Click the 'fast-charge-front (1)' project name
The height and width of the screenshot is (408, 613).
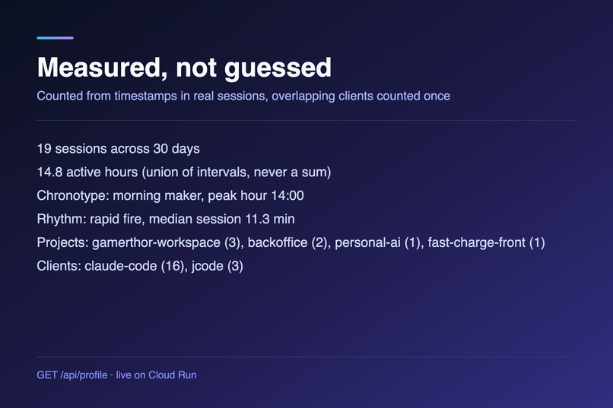tap(486, 242)
